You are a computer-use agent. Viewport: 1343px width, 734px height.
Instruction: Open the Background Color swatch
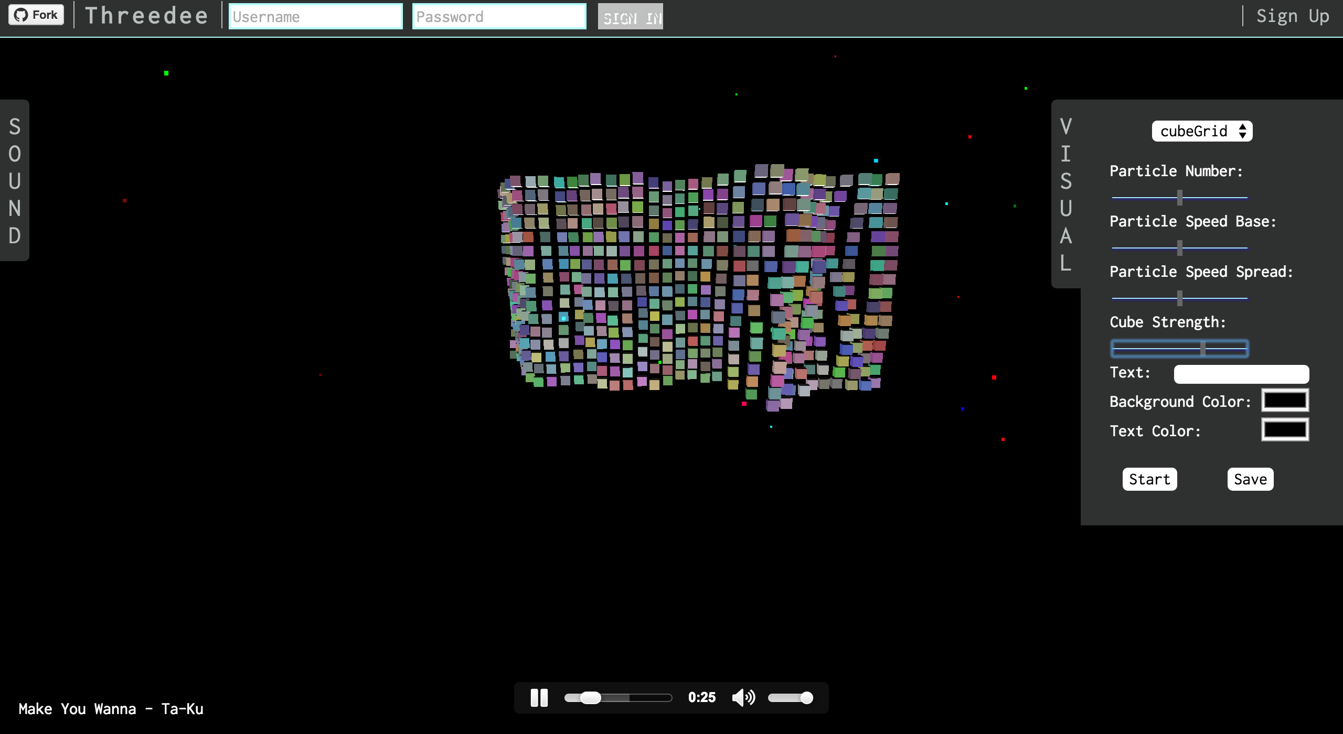pos(1285,400)
